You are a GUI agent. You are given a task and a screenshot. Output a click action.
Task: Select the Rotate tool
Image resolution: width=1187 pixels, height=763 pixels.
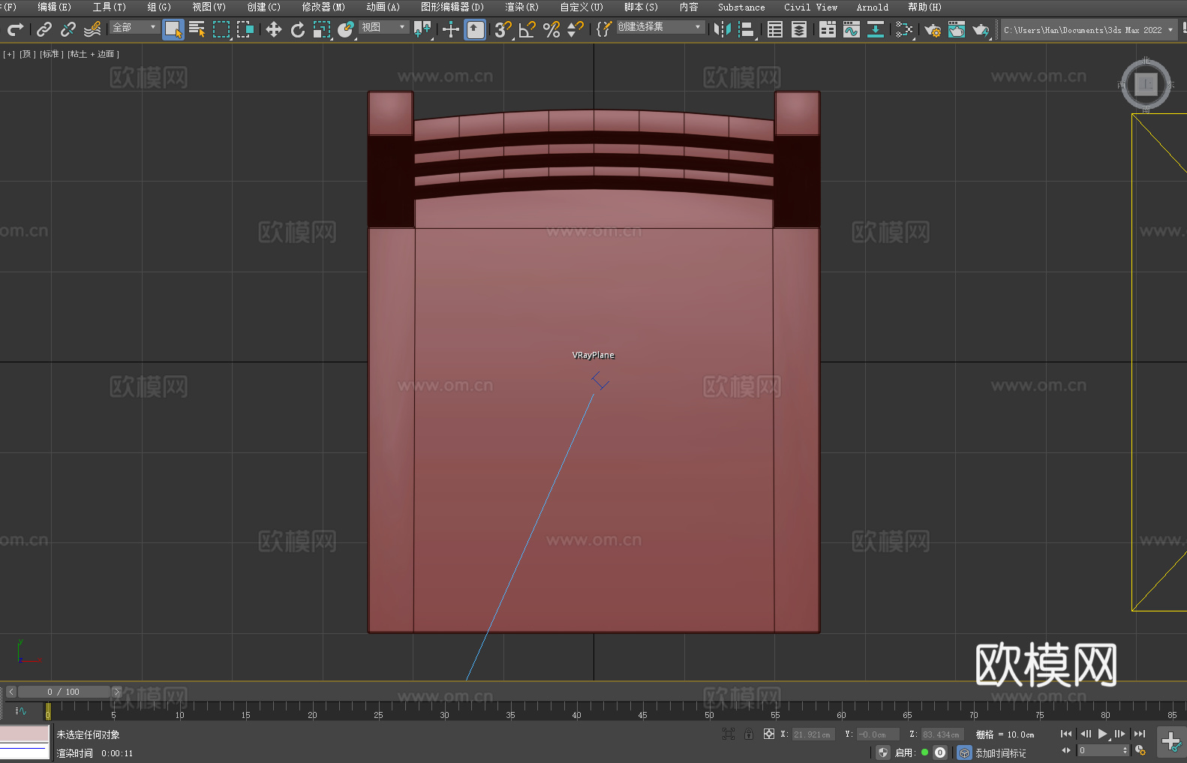coord(298,29)
